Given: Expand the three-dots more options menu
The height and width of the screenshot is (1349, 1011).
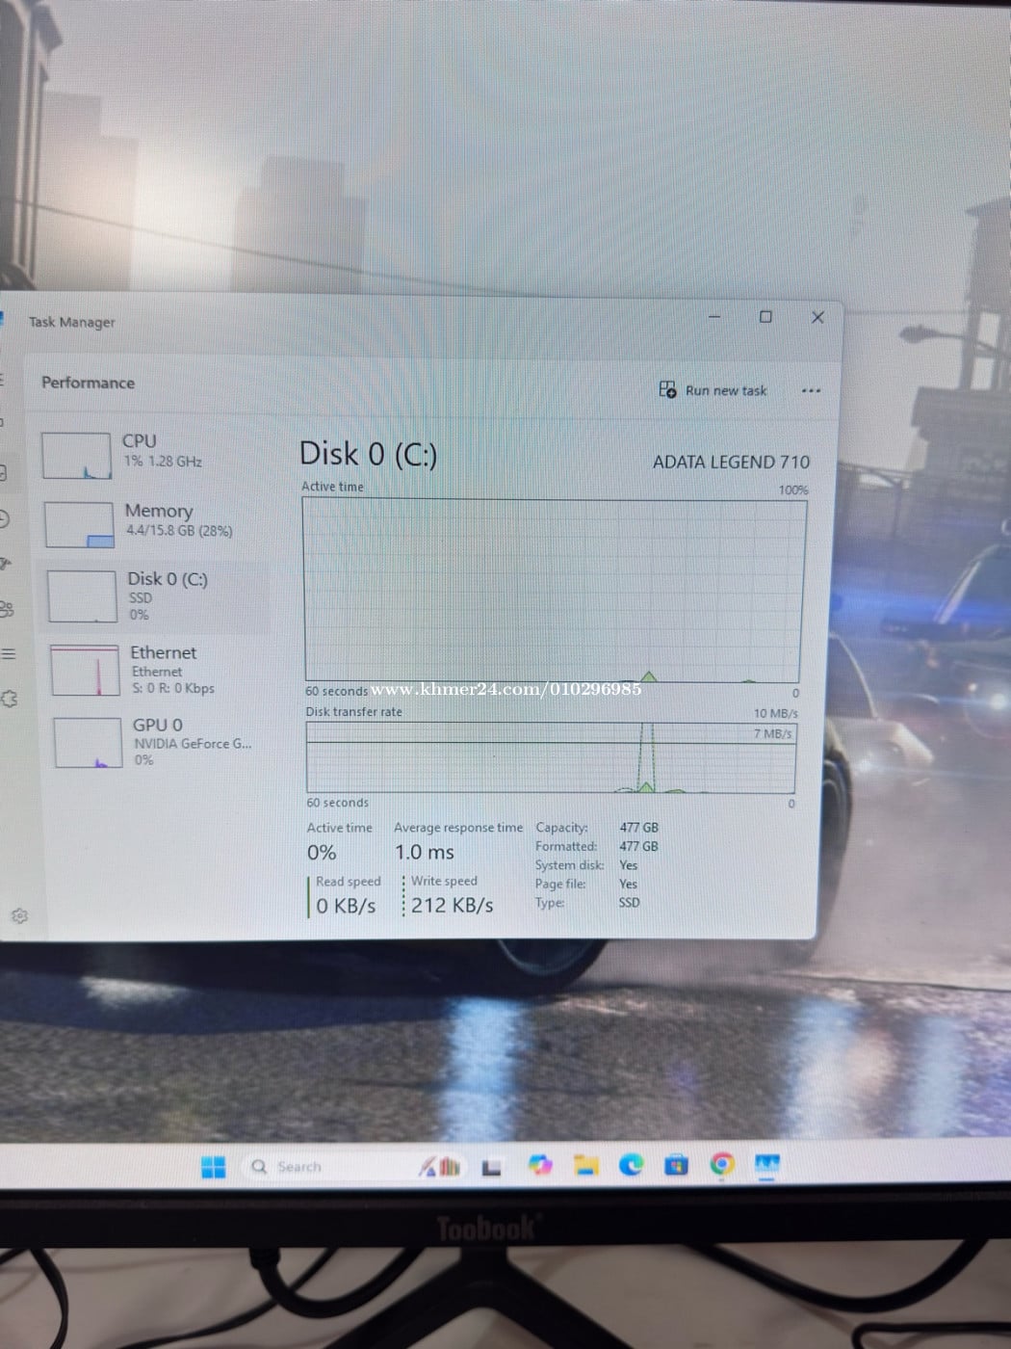Looking at the screenshot, I should click(x=811, y=390).
